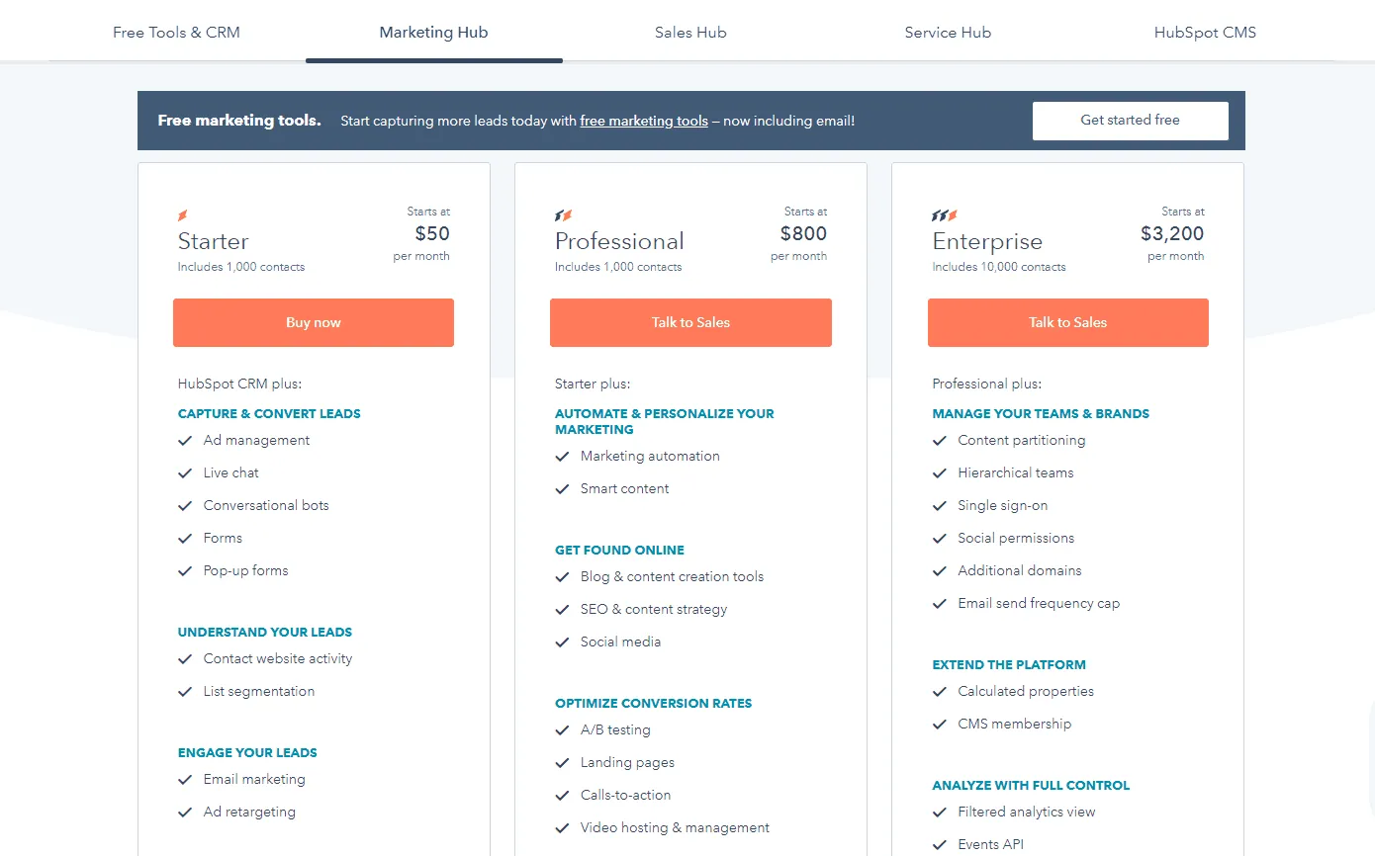Click the List segmentation feature text
This screenshot has width=1375, height=856.
coord(259,692)
